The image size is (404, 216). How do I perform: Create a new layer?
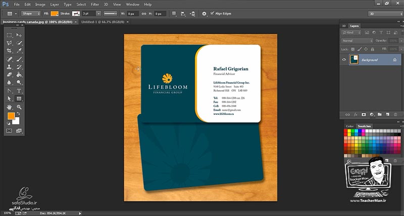pos(387,115)
